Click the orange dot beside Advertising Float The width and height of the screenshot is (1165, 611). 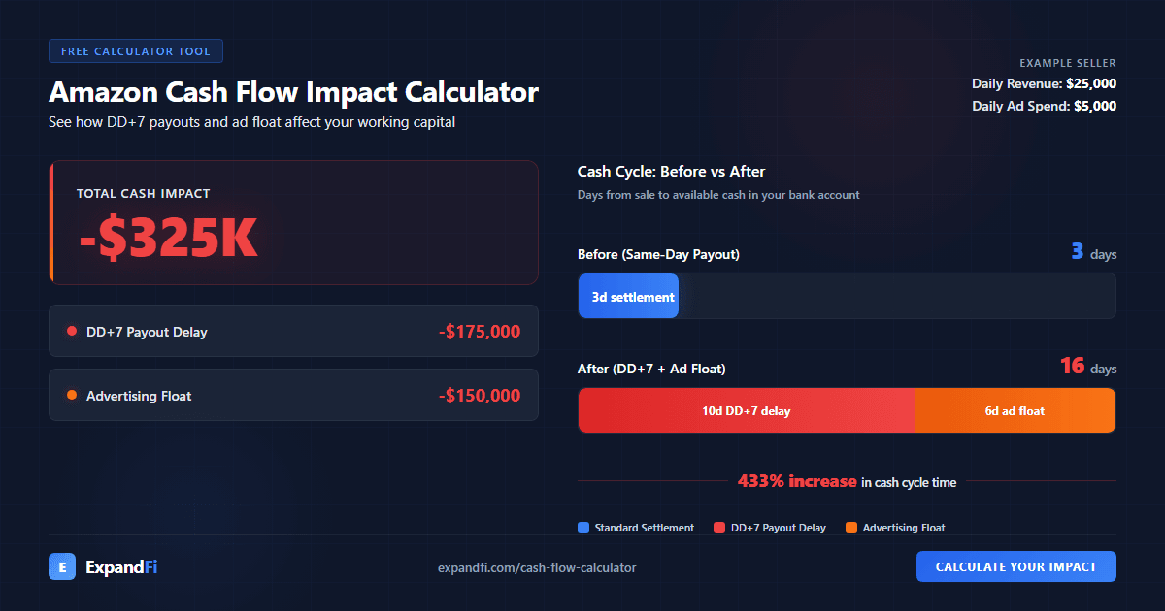pos(71,395)
